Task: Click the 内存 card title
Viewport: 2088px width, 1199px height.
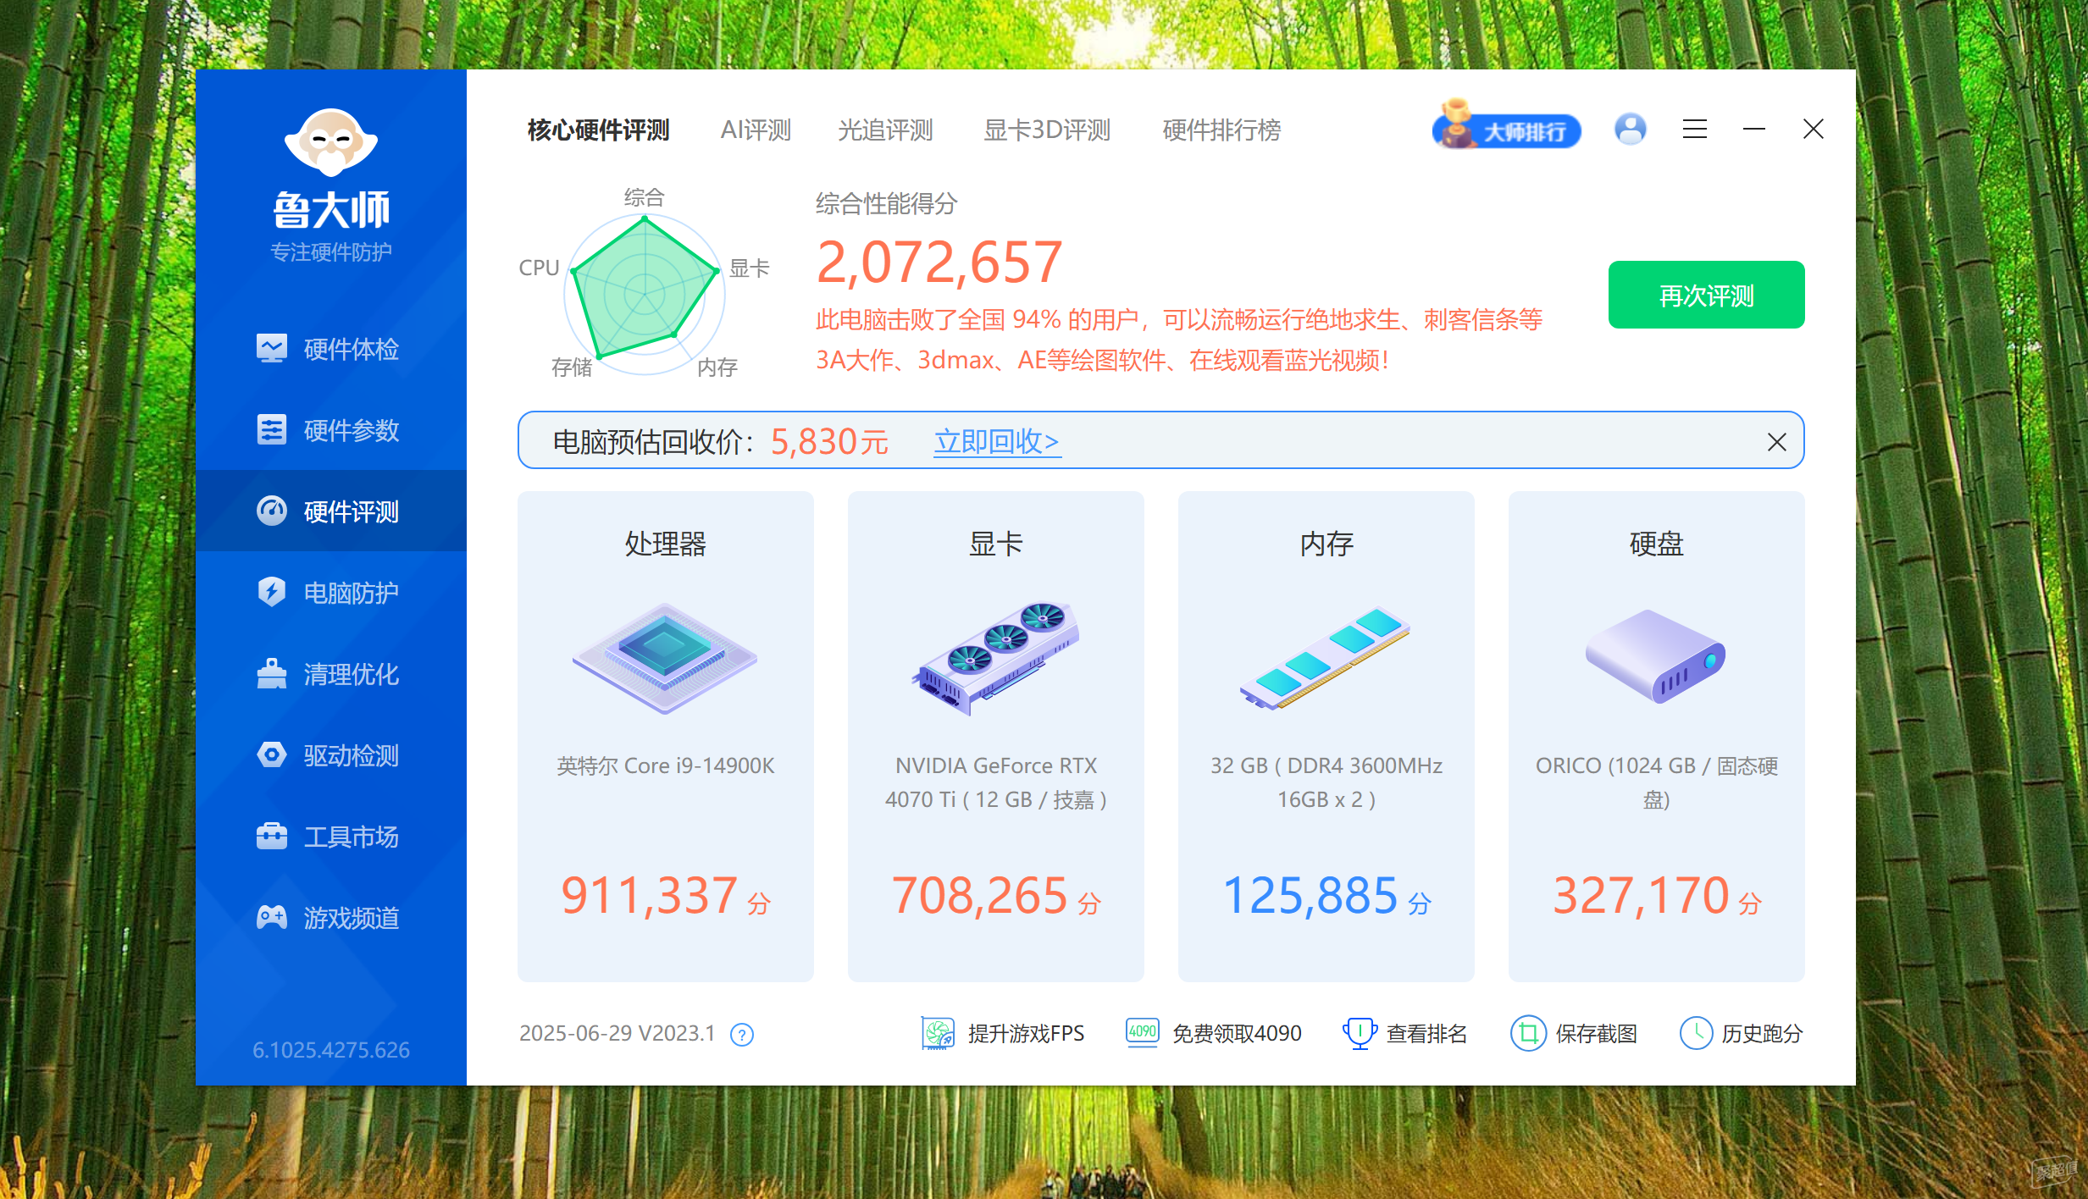Action: (x=1326, y=544)
